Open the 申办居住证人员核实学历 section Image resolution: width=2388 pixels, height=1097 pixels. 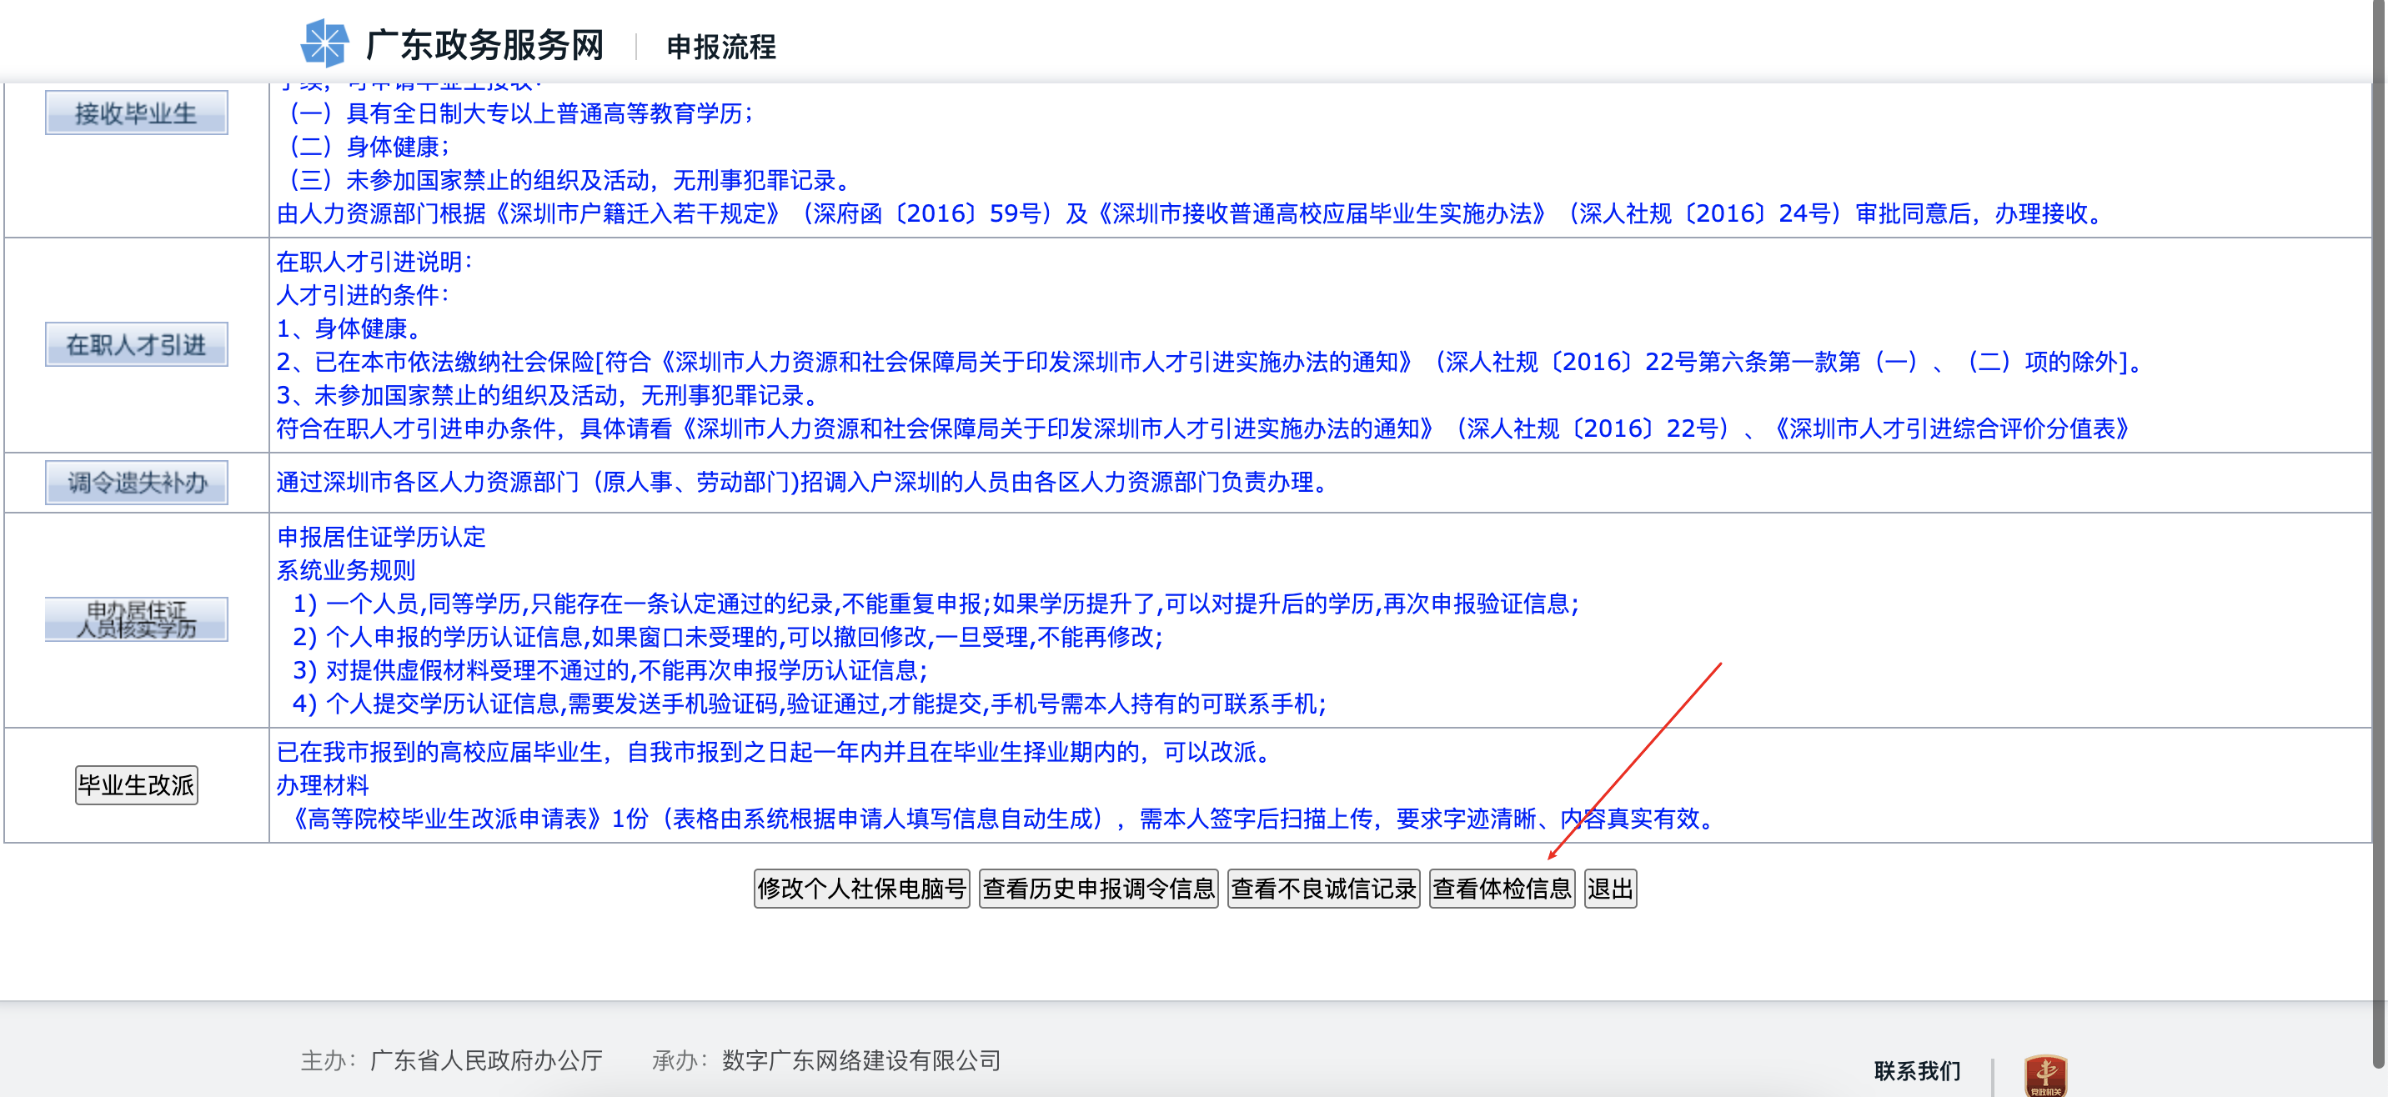(135, 618)
